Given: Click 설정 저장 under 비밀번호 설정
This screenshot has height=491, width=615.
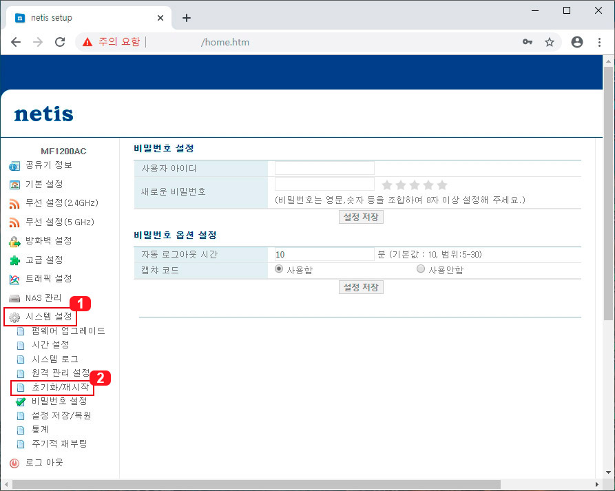Looking at the screenshot, I should click(x=361, y=217).
